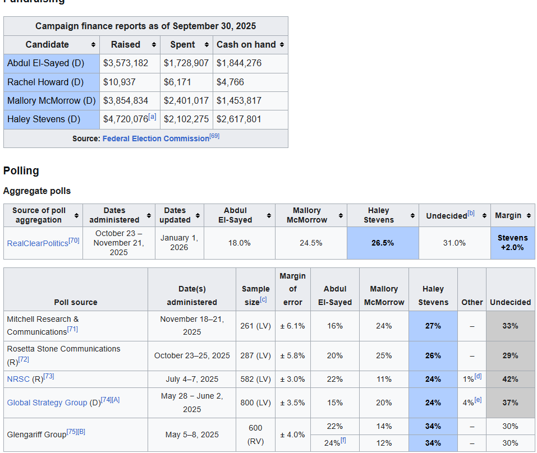Select the Poll source column header
The width and height of the screenshot is (537, 453).
[x=76, y=289]
